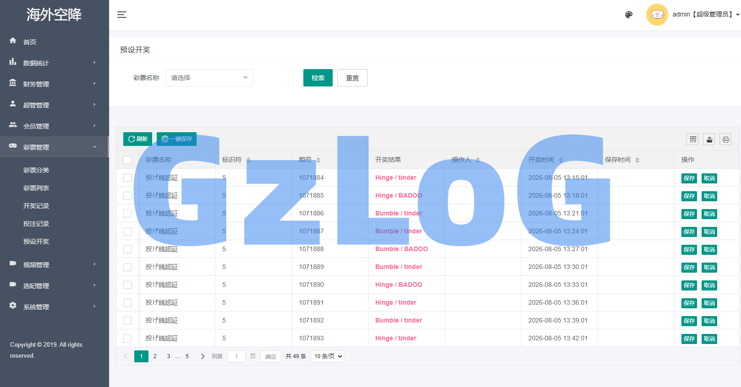
Task: Open the 开奖记录 submenu item
Action: tap(36, 206)
